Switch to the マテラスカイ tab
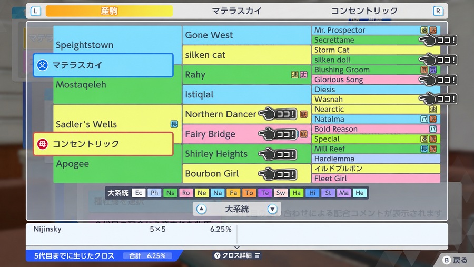Screen dimensions: 474x267 pyautogui.click(x=236, y=11)
